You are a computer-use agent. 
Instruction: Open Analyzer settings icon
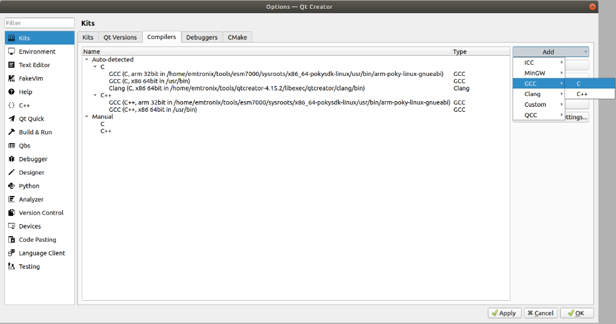pos(12,199)
